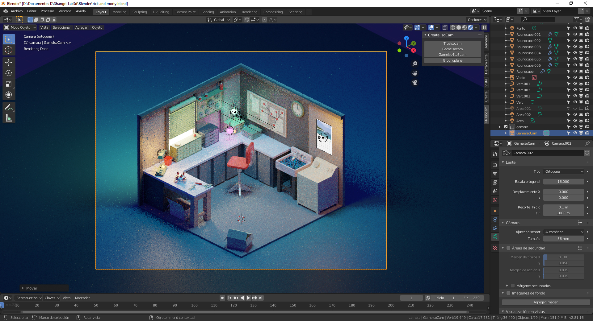The width and height of the screenshot is (593, 321).
Task: Click the pause render preview icon
Action: coord(484,27)
